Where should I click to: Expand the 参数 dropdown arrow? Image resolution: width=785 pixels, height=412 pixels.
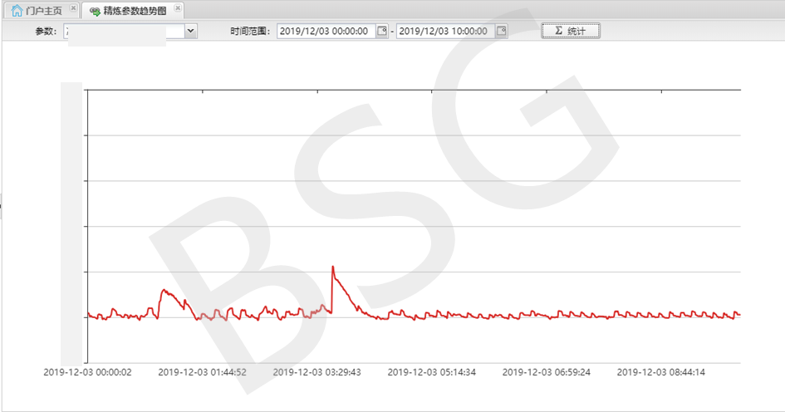tap(191, 31)
